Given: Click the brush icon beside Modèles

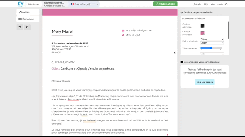Looking at the screenshot, I should point(20,12).
